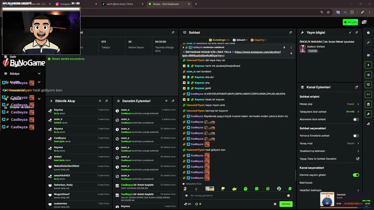Toggle the wrench widget in right sidebar
This screenshot has height=210, width=374.
(x=368, y=114)
